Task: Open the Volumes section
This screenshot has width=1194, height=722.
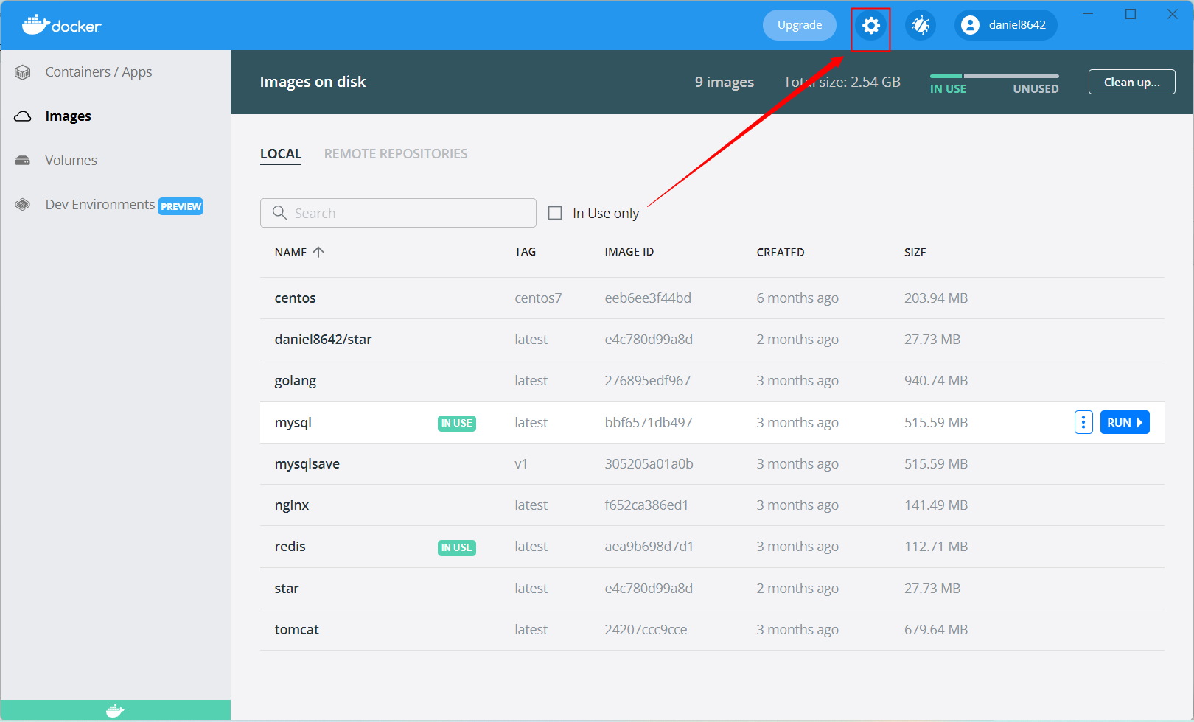Action: [71, 161]
